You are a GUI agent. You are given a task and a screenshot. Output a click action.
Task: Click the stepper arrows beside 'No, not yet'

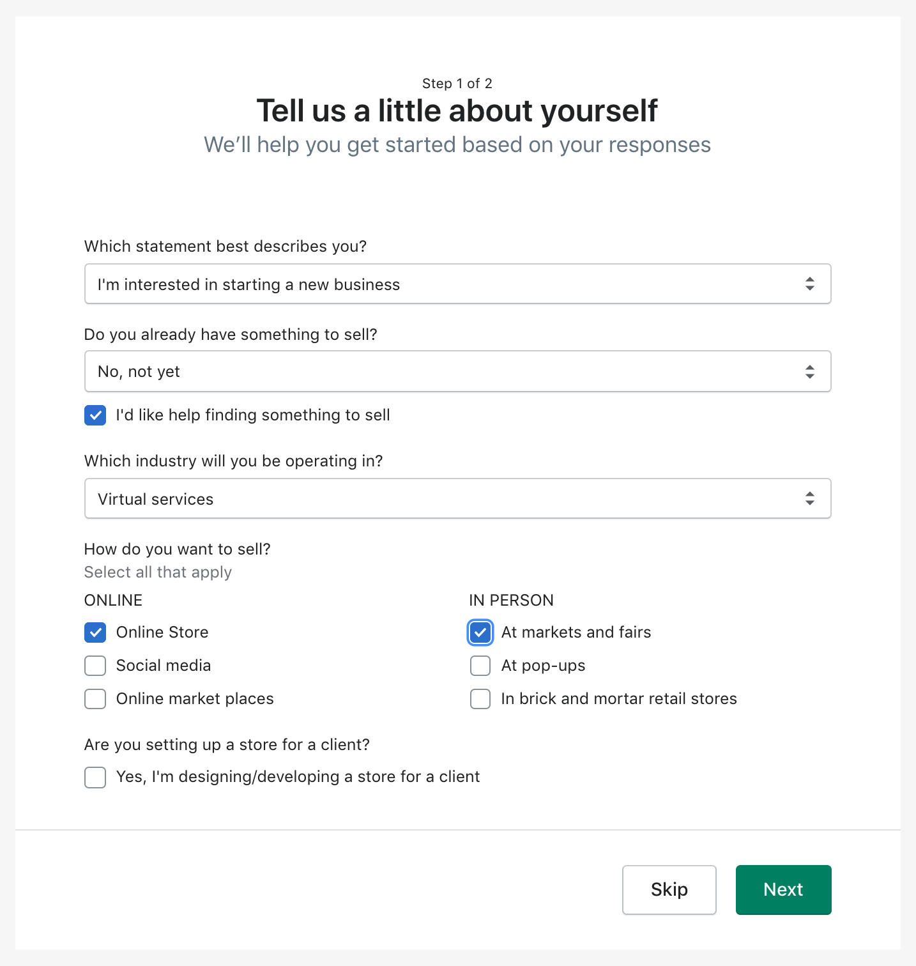pyautogui.click(x=809, y=371)
